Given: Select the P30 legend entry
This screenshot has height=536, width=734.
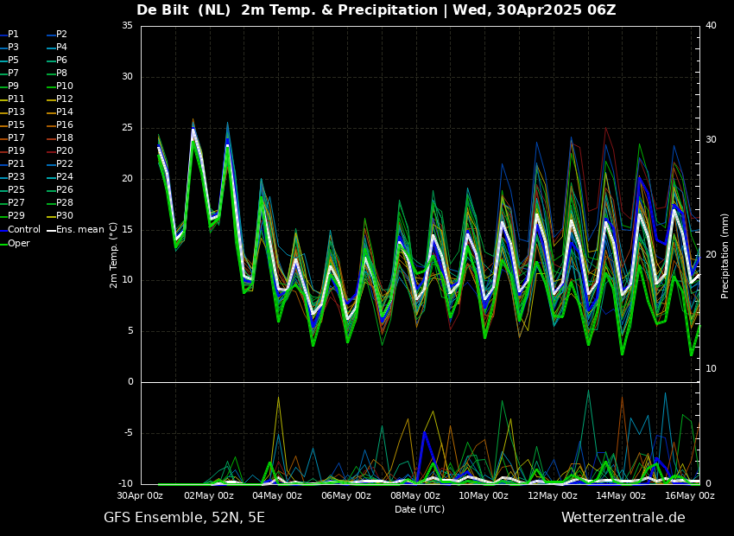Looking at the screenshot, I should (x=65, y=216).
